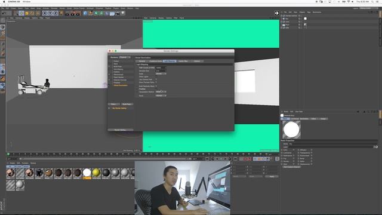The width and height of the screenshot is (382, 215).
Task: Toggle the Prefilter checkbox
Action: [x=156, y=89]
